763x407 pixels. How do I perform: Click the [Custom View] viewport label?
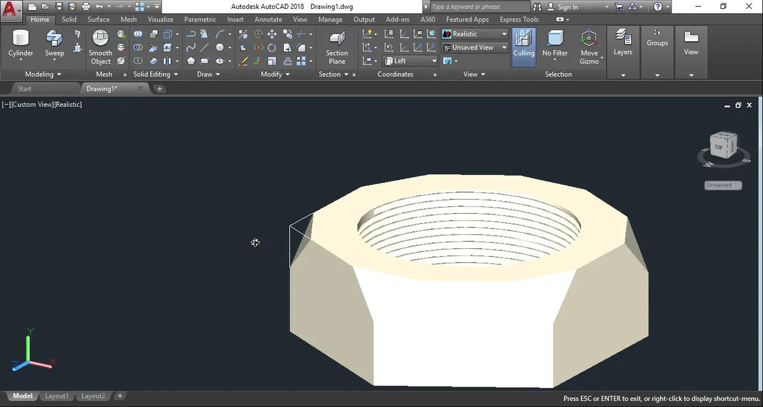(x=32, y=104)
